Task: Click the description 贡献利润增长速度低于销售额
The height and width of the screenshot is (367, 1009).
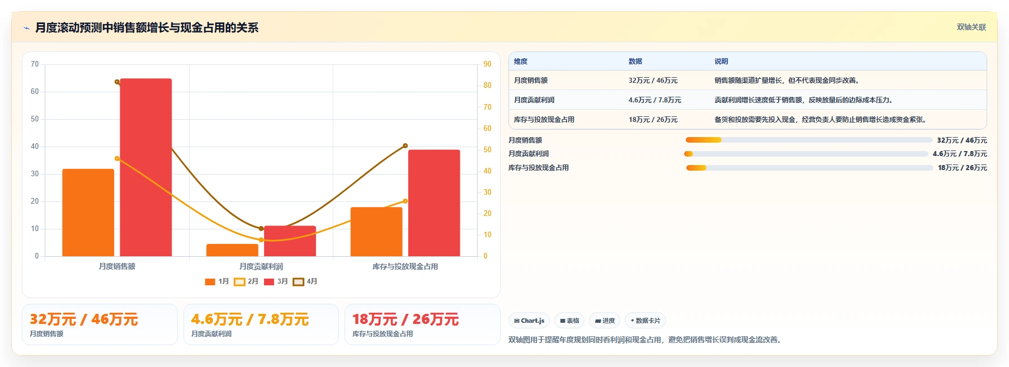Action: (805, 100)
